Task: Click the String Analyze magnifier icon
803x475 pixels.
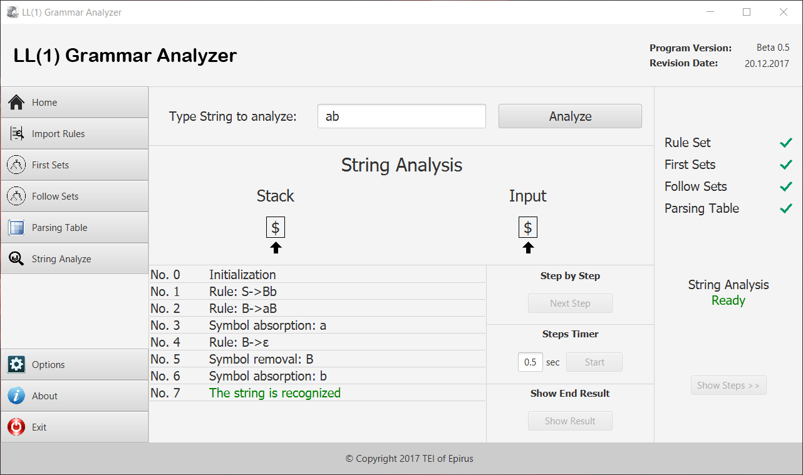Action: [x=16, y=258]
